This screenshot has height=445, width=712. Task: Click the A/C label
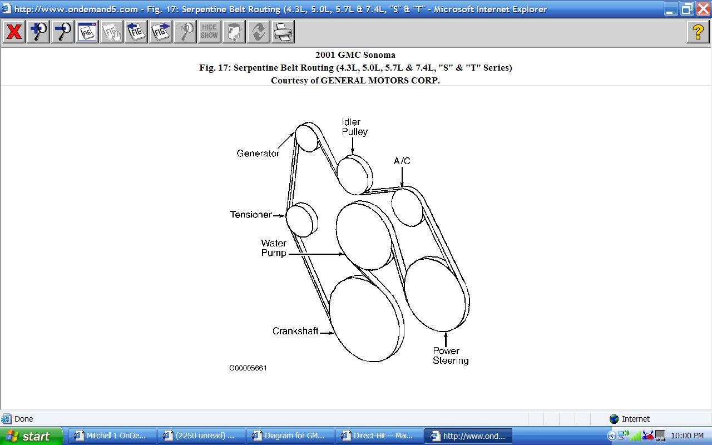click(x=402, y=161)
